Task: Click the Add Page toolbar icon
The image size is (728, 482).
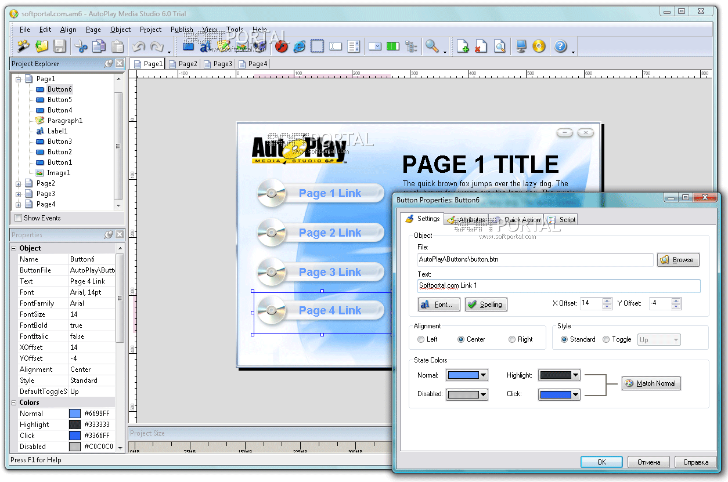Action: point(462,46)
